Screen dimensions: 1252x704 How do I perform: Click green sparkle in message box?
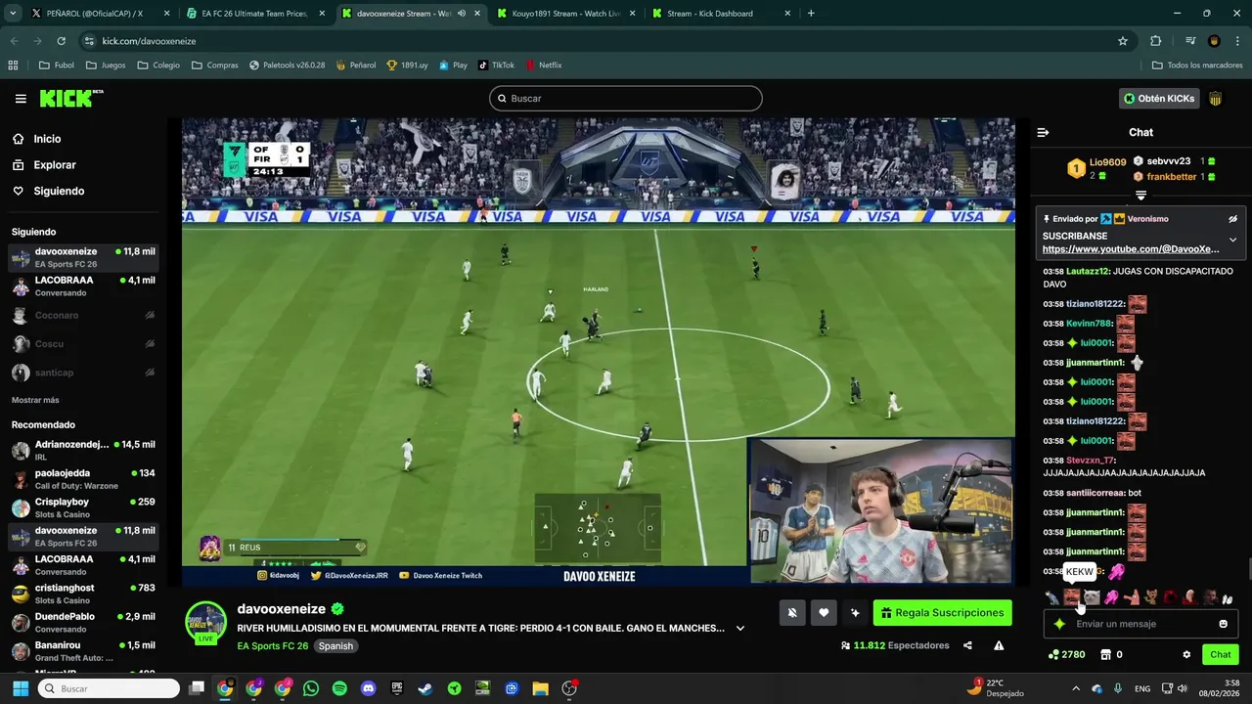pos(1059,624)
